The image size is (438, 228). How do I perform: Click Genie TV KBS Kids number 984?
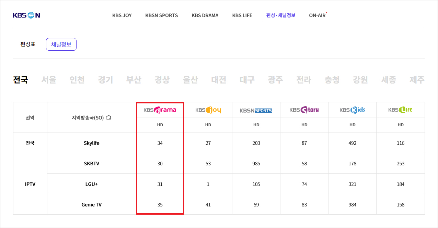[x=352, y=205]
